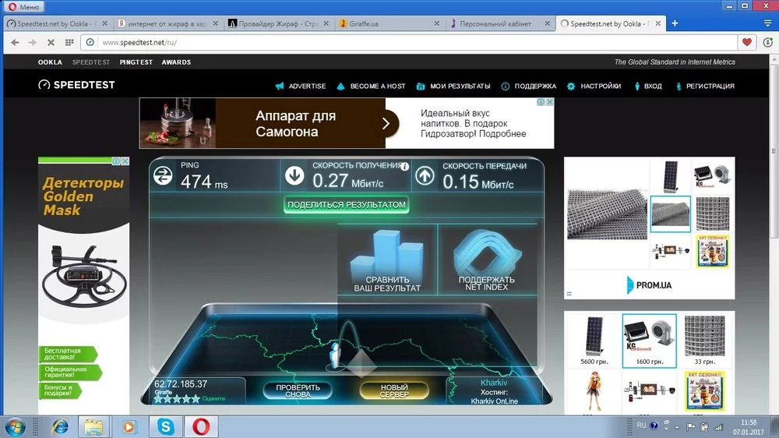Open the media player taskbar icon
This screenshot has width=779, height=438.
pos(129,427)
